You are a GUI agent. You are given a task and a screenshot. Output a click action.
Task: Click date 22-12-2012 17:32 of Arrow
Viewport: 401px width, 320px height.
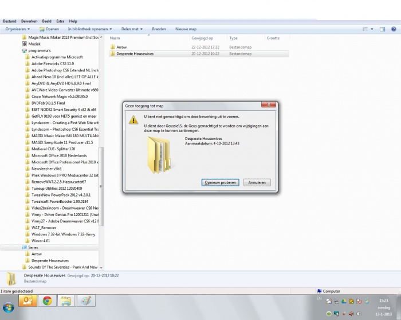tap(205, 47)
